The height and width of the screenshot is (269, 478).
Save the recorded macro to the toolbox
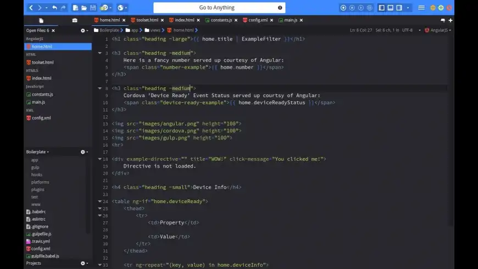(369, 8)
